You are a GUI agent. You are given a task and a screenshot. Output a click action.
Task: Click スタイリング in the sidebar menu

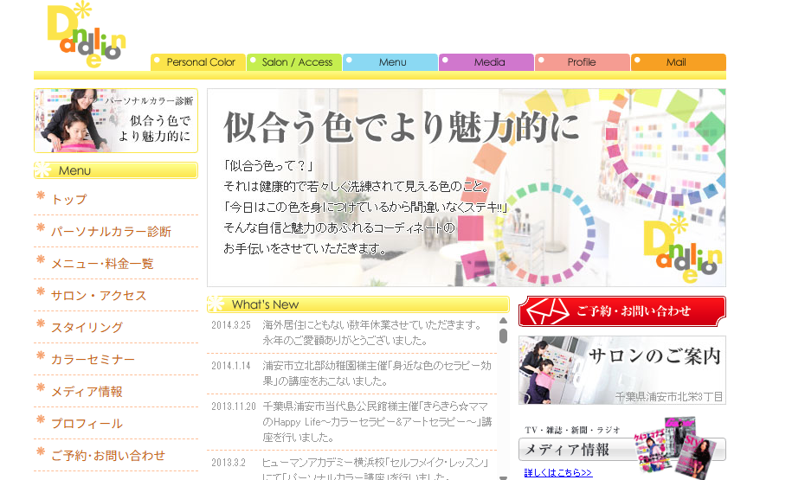87,328
